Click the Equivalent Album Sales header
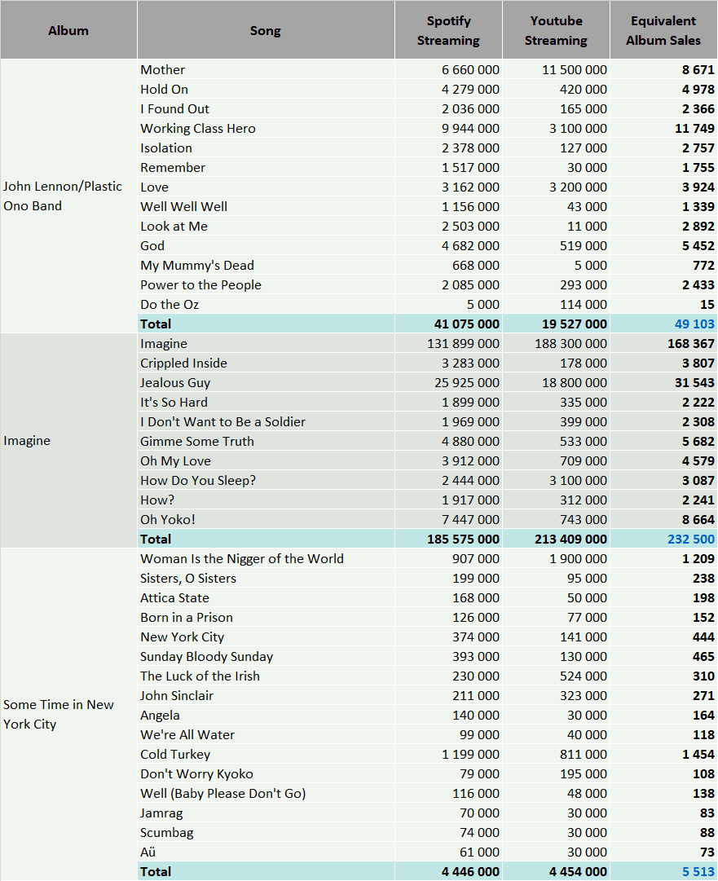Image resolution: width=718 pixels, height=881 pixels. click(x=663, y=30)
